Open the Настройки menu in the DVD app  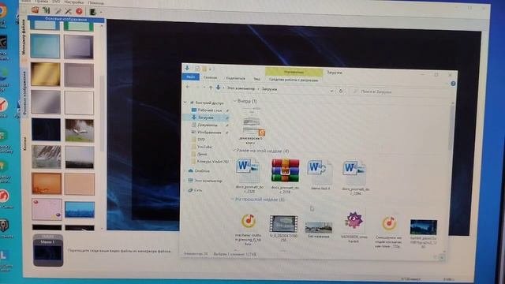tap(73, 2)
